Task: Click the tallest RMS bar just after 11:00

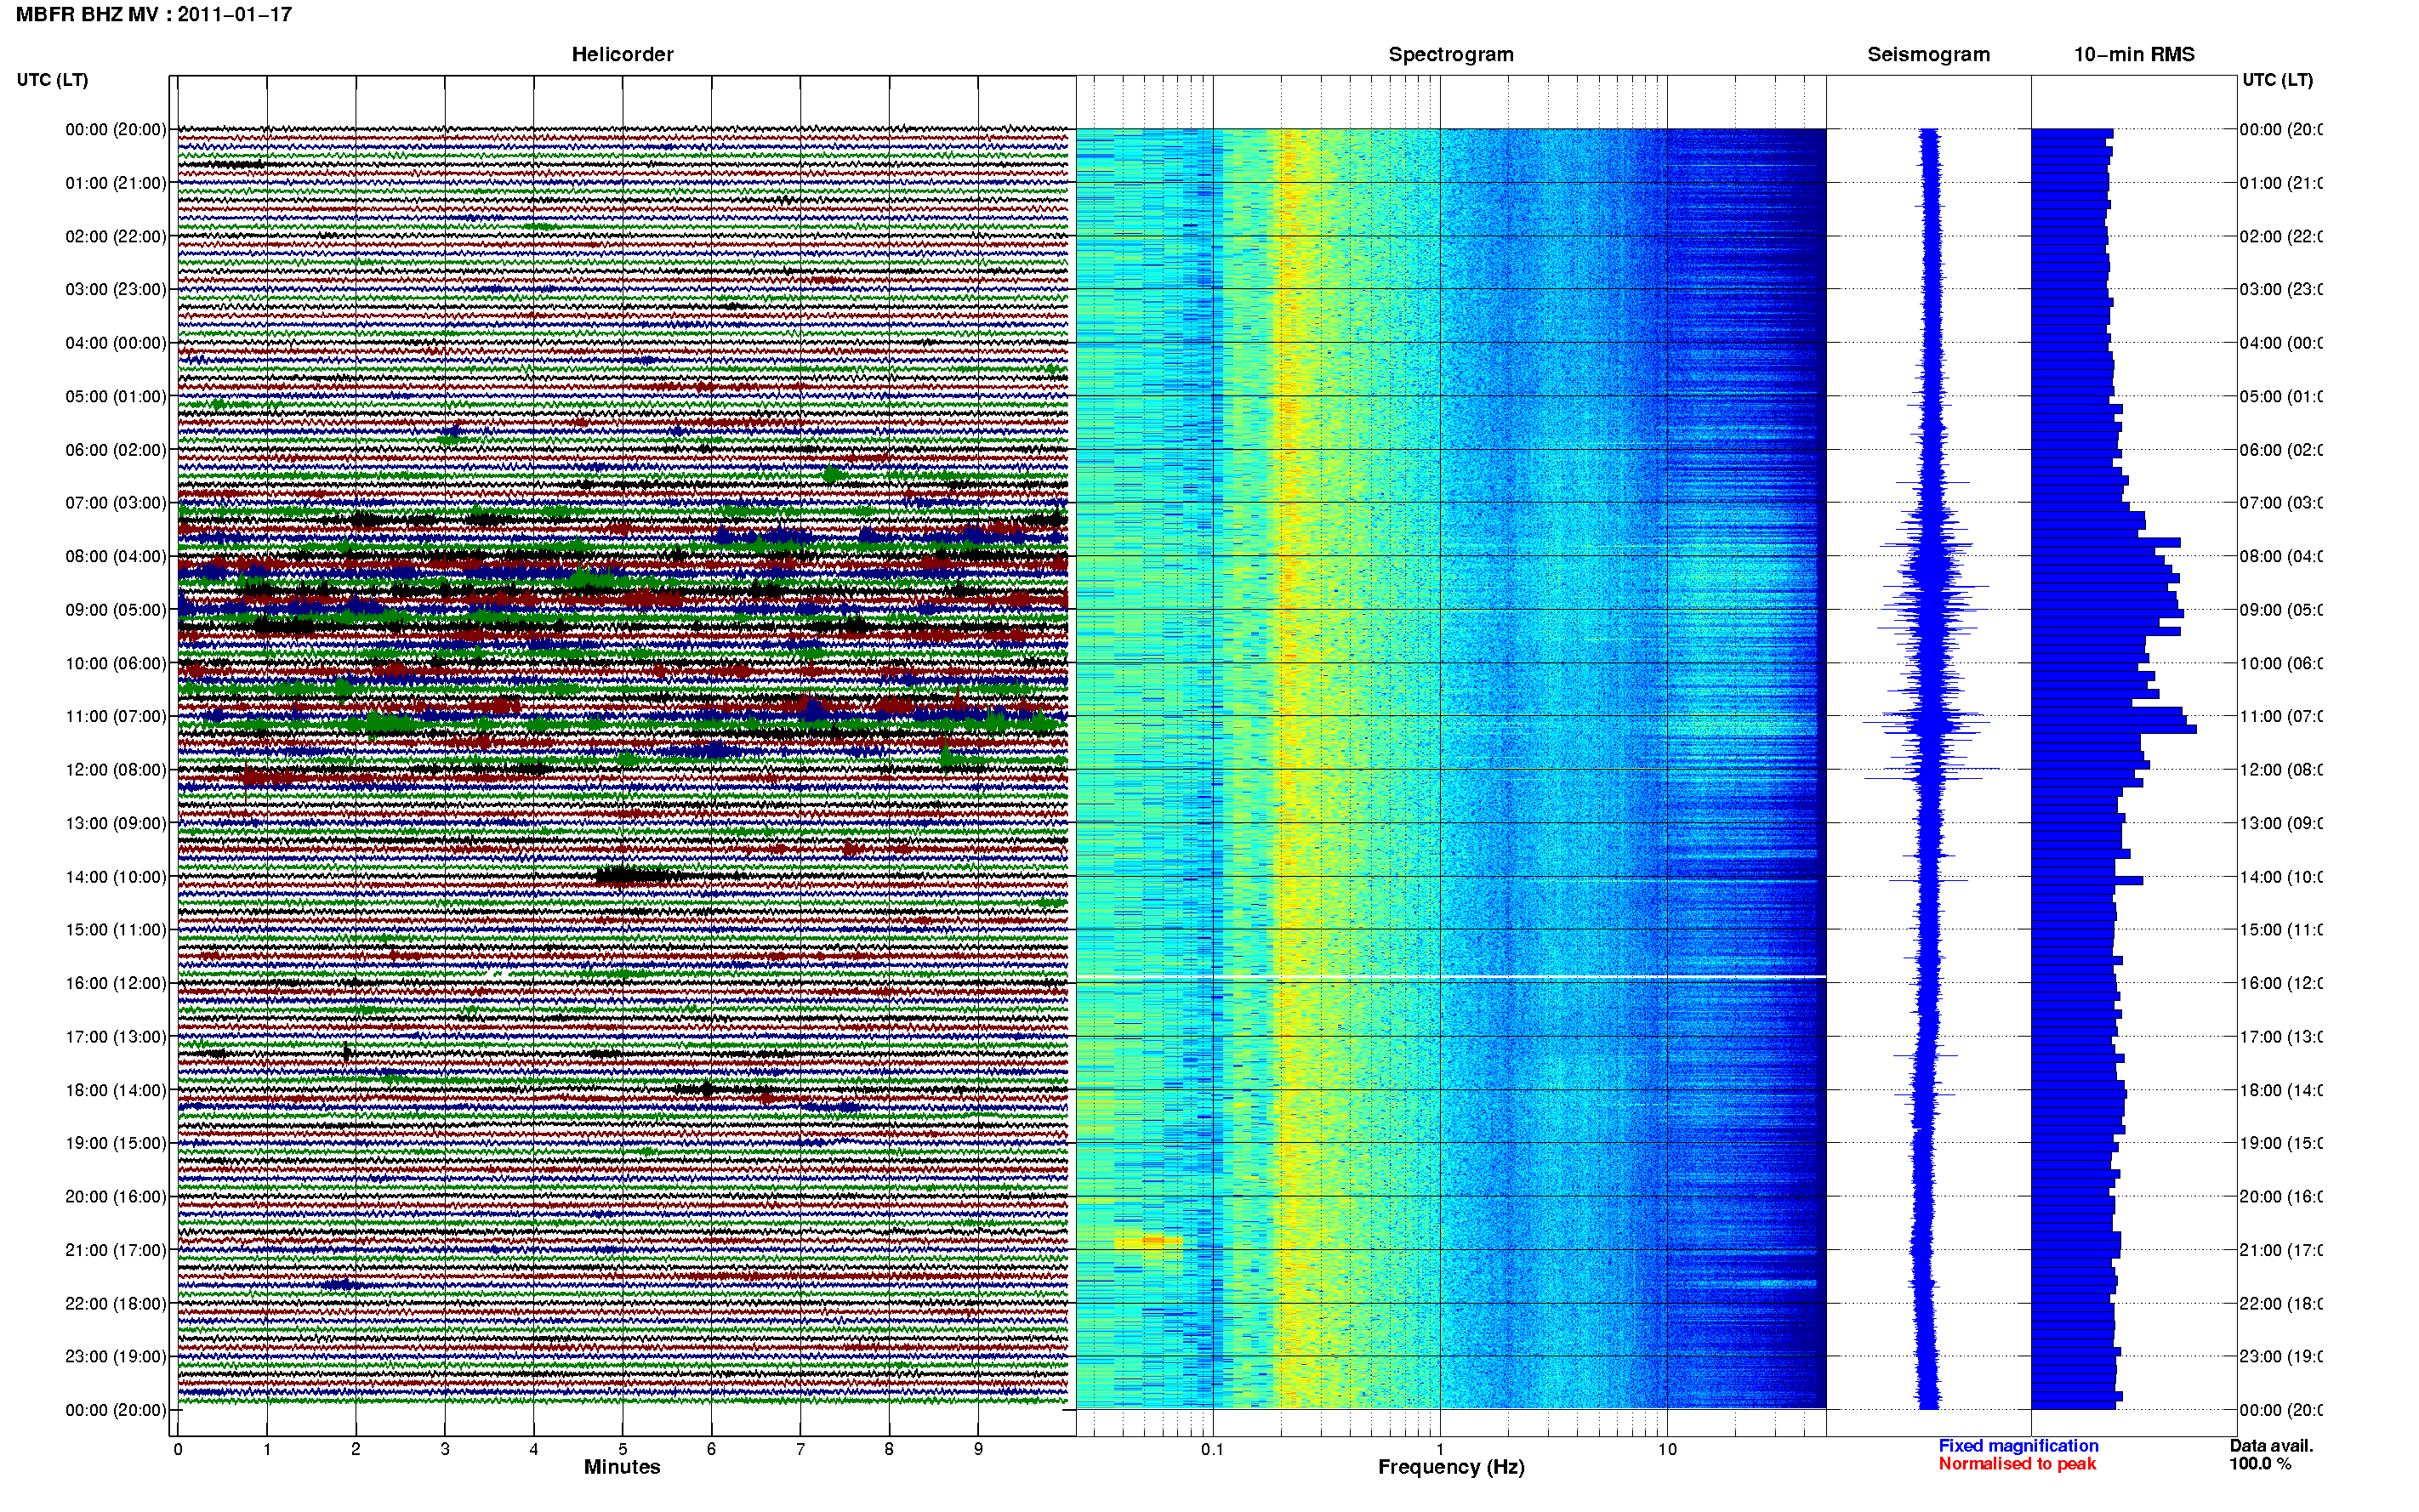Action: tap(2114, 729)
